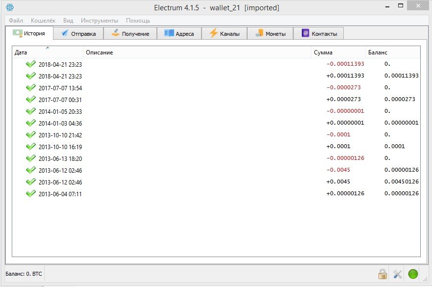Click the green network status indicator
Screen dimensions: 432x287
tap(413, 274)
